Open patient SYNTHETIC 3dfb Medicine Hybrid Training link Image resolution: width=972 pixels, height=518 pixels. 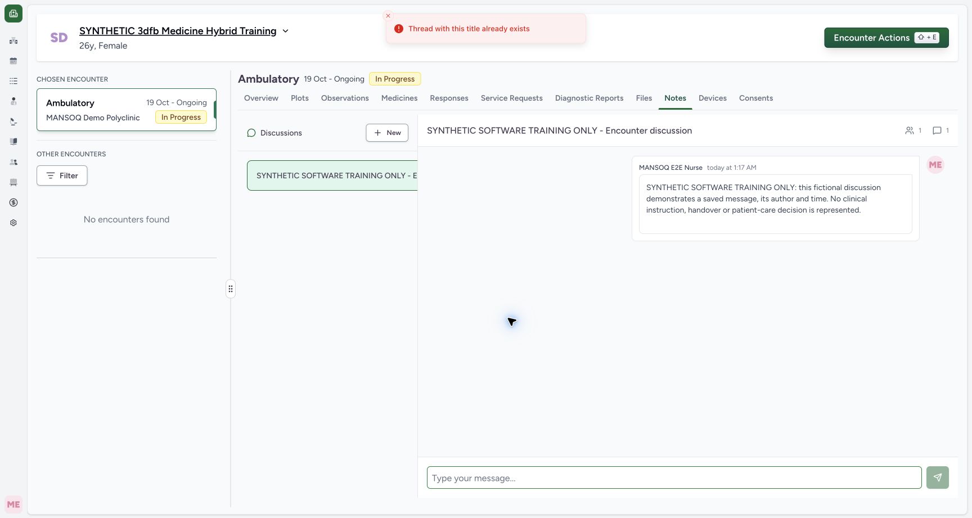(178, 31)
